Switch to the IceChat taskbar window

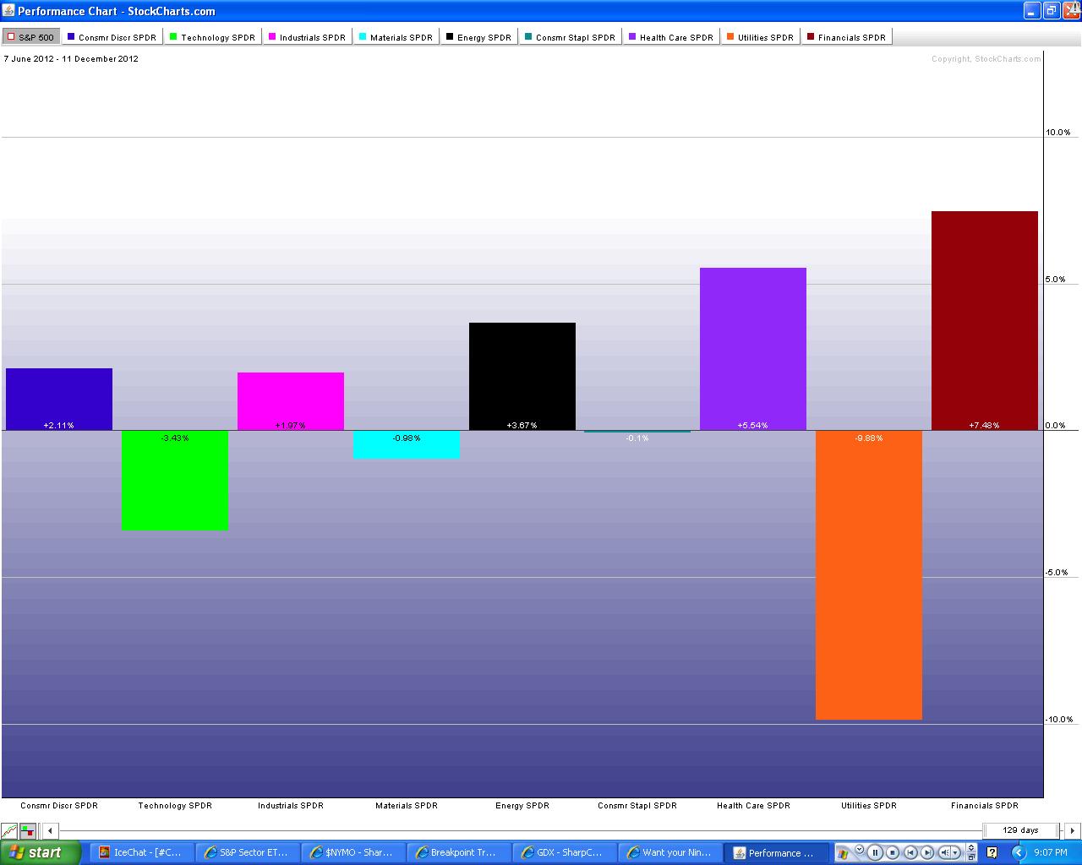pyautogui.click(x=140, y=852)
